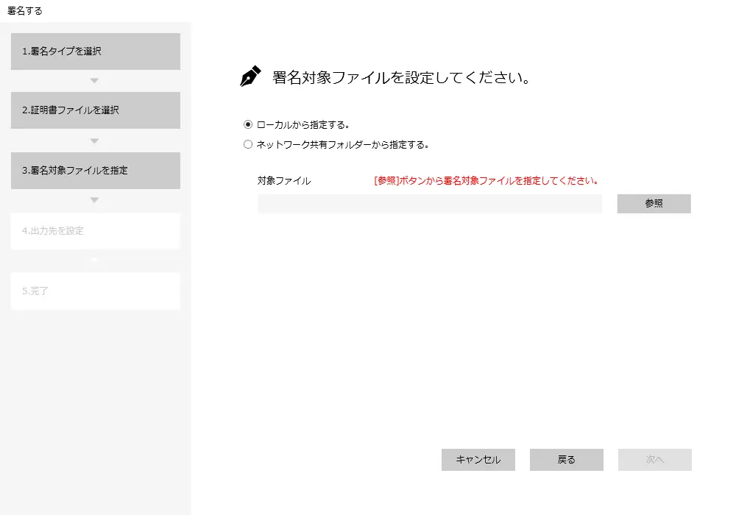Choose the ネットワーク共有フォルダーから指定する radio option
This screenshot has height=515, width=736.
248,145
